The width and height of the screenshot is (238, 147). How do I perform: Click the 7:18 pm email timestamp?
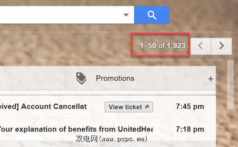[x=190, y=129]
